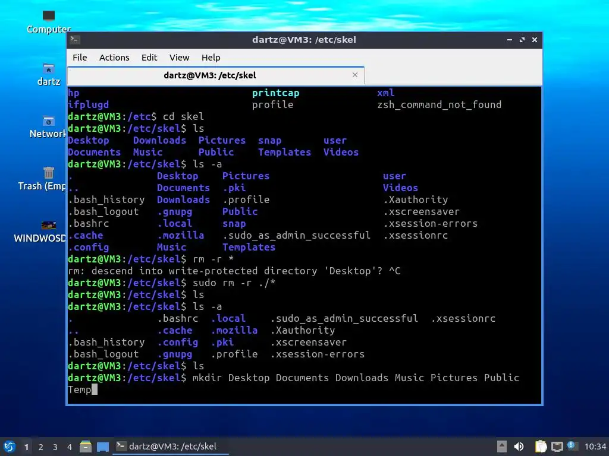
Task: Select the terminal taskbar entry dartz@VM3
Action: 170,446
